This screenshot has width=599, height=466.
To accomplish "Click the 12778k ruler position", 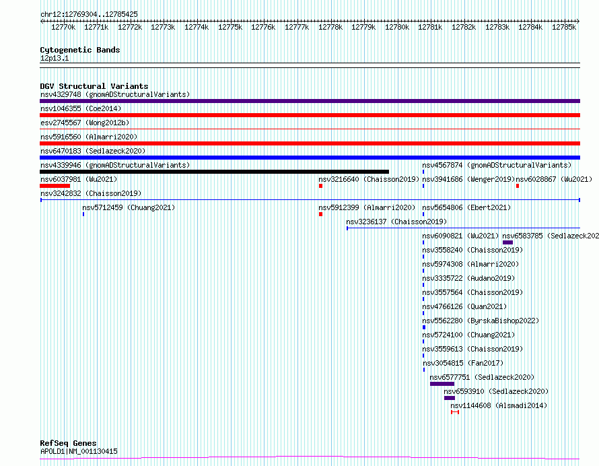I will [330, 27].
